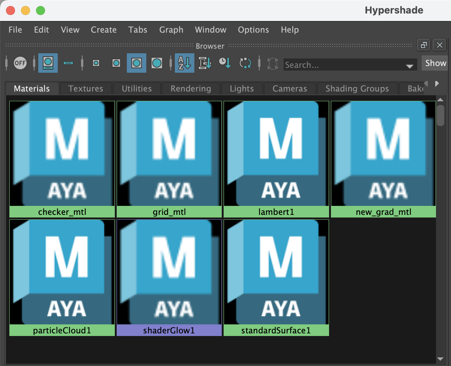
Task: Open the Tabs menu
Action: coord(138,30)
